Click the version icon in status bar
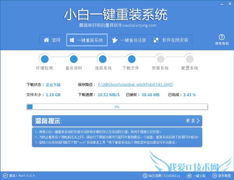The width and height of the screenshot is (234, 180). pos(5,176)
